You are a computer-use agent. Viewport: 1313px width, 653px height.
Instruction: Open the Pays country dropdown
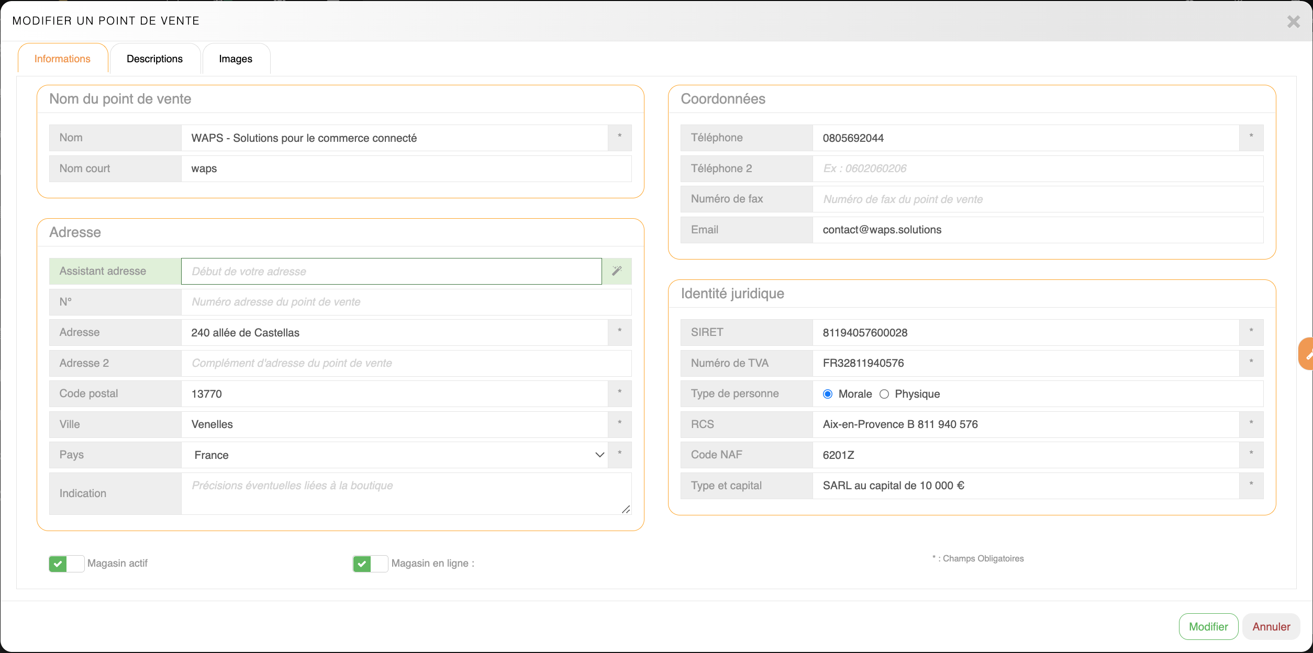coord(395,455)
